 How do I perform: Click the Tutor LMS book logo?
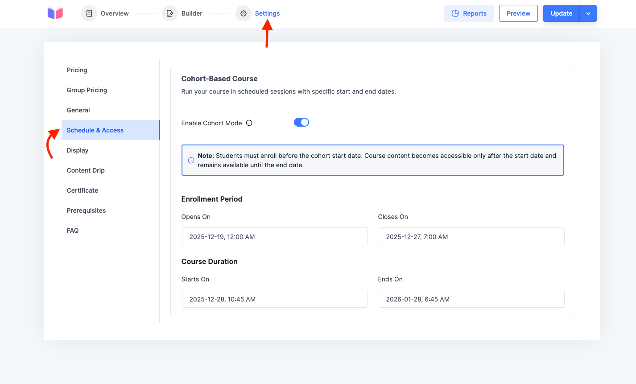click(x=55, y=13)
